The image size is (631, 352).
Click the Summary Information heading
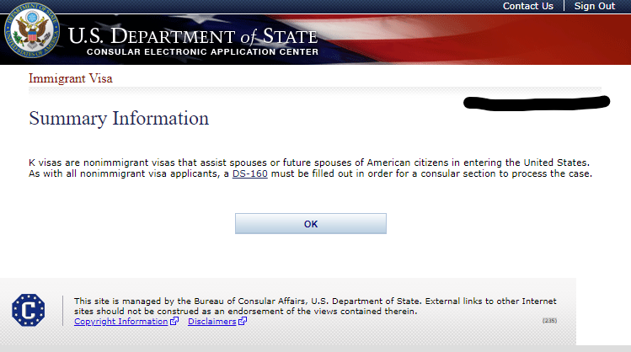119,118
